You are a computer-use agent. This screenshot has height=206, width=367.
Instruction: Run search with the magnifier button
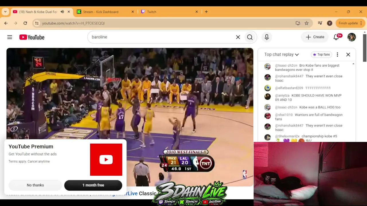tap(250, 37)
